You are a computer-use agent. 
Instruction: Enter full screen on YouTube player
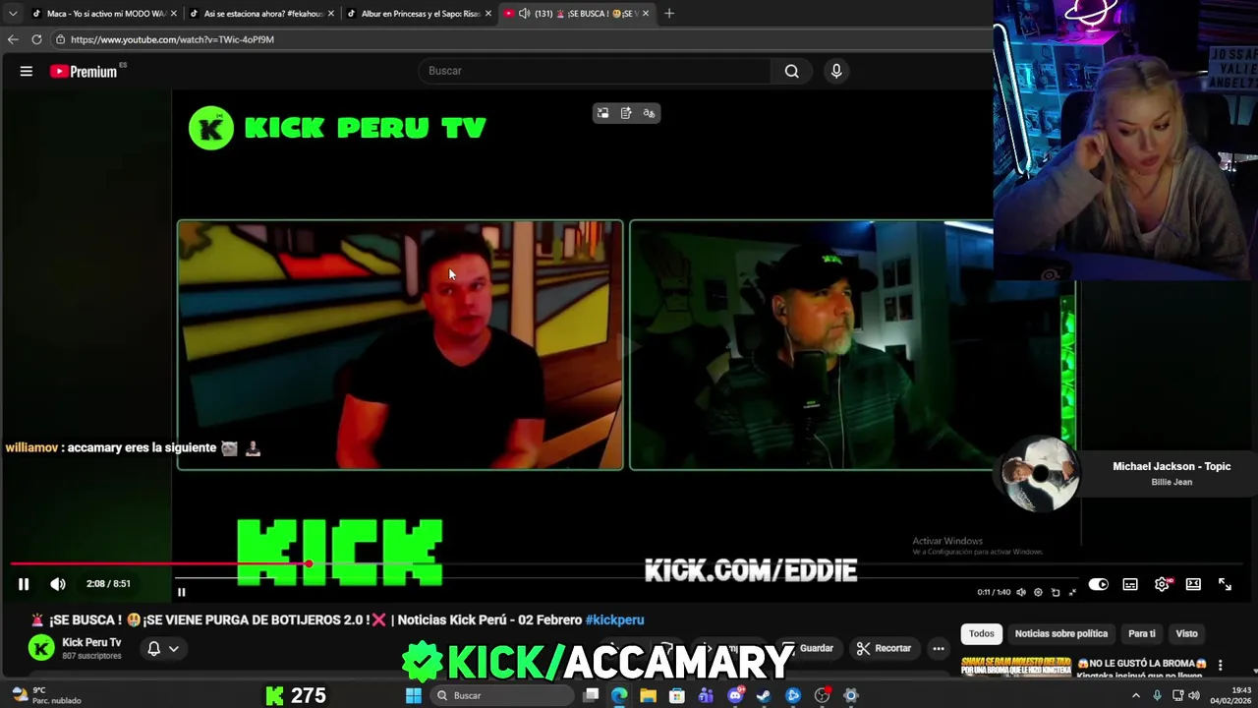coord(1225,584)
